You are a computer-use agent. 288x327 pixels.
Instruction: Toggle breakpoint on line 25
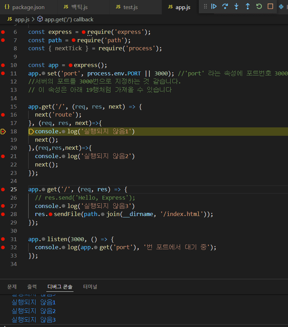[x=3, y=189]
